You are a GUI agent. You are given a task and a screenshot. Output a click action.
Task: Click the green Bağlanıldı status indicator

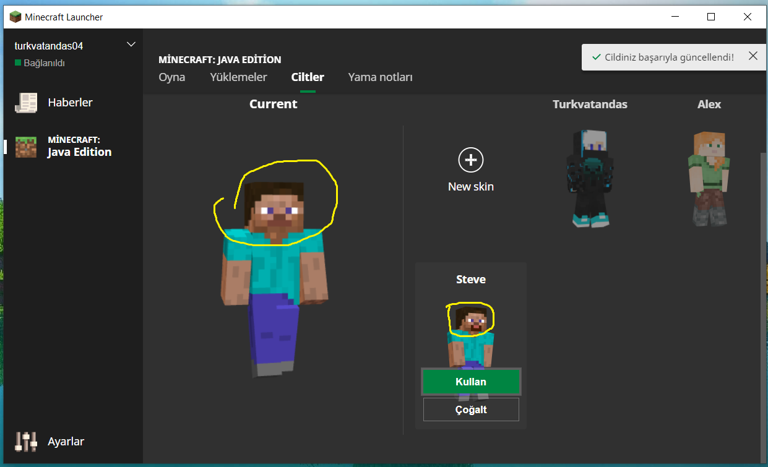(x=18, y=63)
